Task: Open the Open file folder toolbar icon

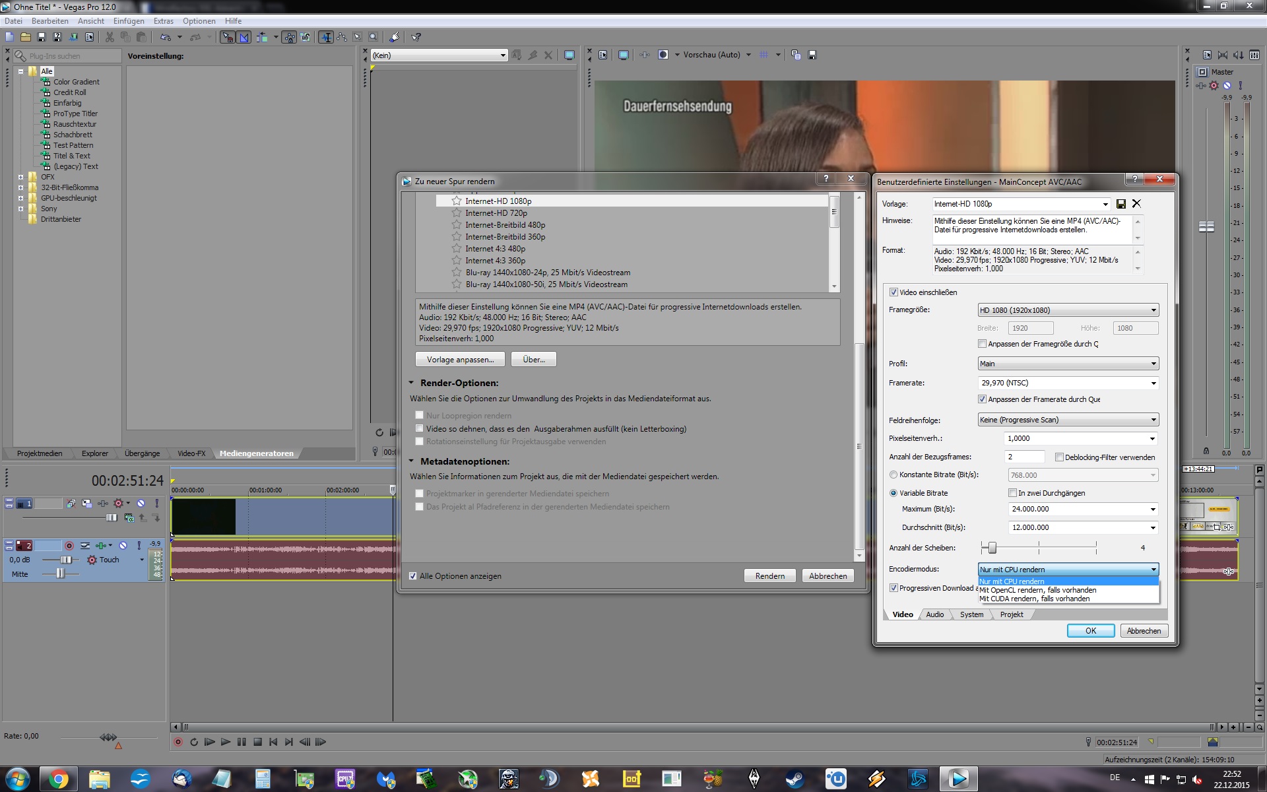Action: (25, 38)
